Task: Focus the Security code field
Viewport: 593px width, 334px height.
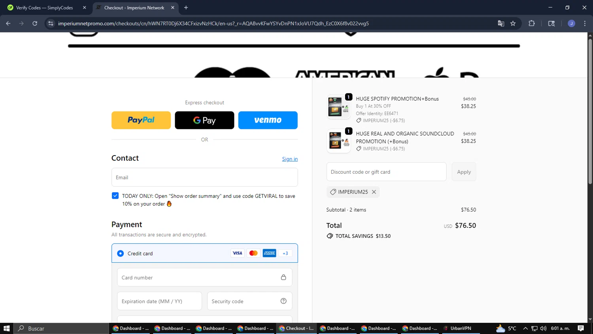Action: [x=249, y=301]
